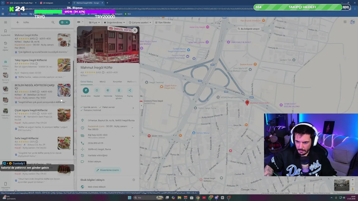
Task: Click the plus code 3GP8+6G İnegöl, Bursa
Action: click(x=99, y=149)
